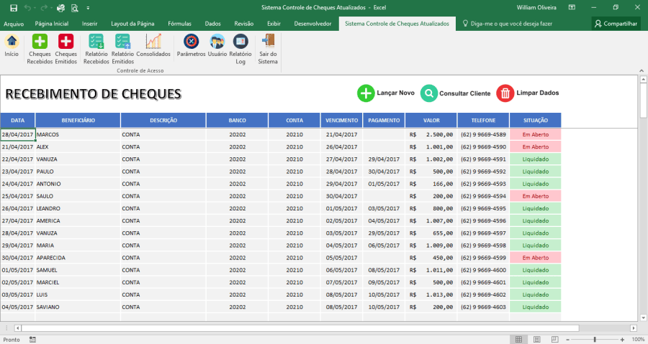
Task: Click Consultar Cliente search icon
Action: click(x=429, y=93)
